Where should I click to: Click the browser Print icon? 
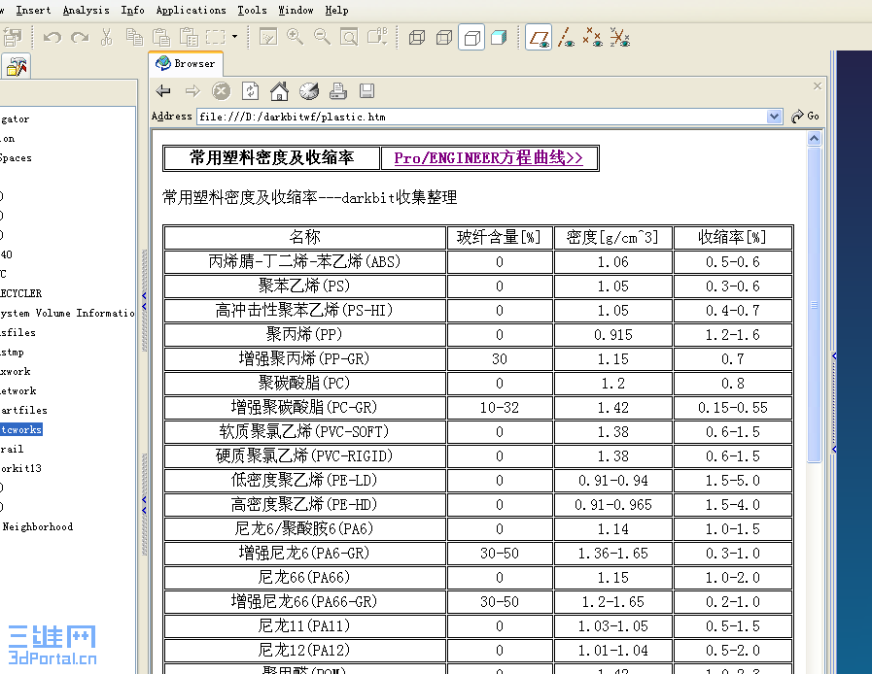337,90
